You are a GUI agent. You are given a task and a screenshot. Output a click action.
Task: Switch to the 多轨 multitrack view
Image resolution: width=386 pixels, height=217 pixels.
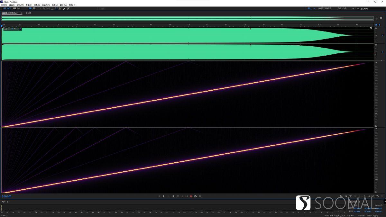click(17, 9)
